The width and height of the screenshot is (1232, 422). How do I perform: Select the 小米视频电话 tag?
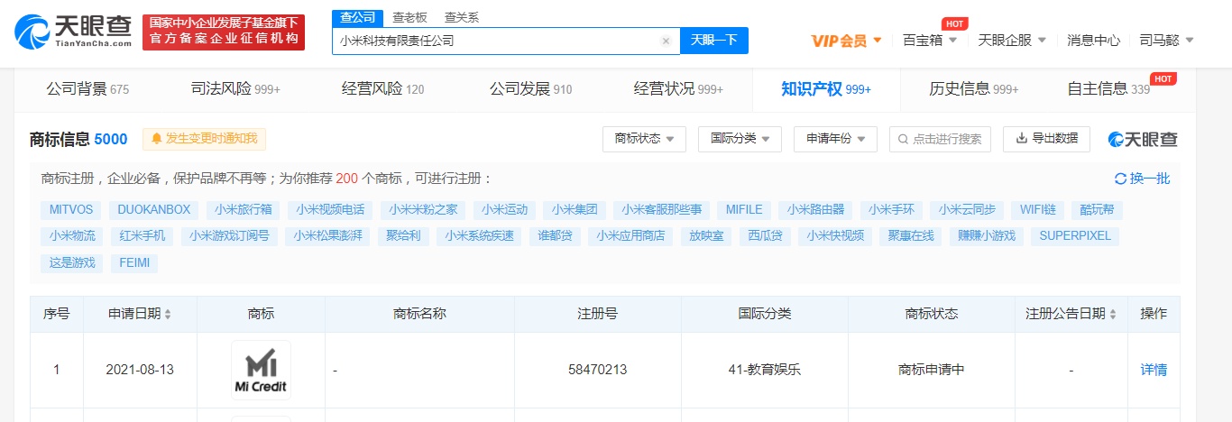tap(331, 209)
